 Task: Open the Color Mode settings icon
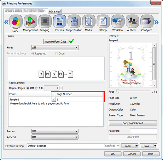(x=16, y=21)
